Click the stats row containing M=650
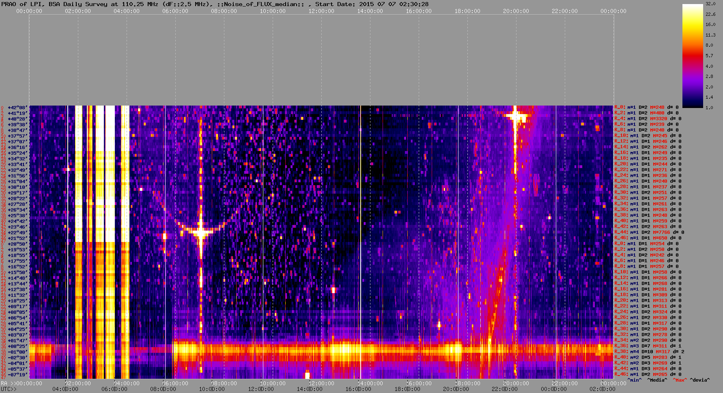This screenshot has height=393, width=723. click(x=648, y=238)
